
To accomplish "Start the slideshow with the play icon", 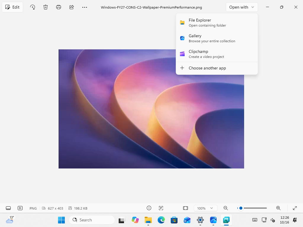I will (20, 208).
